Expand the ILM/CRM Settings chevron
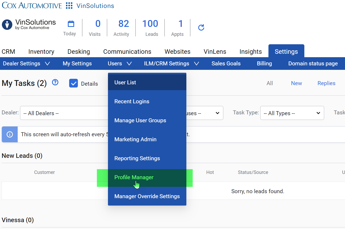 coord(196,64)
